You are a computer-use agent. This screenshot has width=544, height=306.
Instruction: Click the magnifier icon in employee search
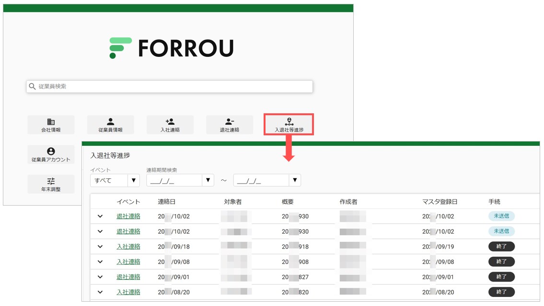pyautogui.click(x=32, y=87)
